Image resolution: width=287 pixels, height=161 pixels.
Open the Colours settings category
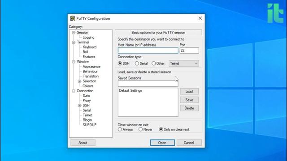coord(88,86)
